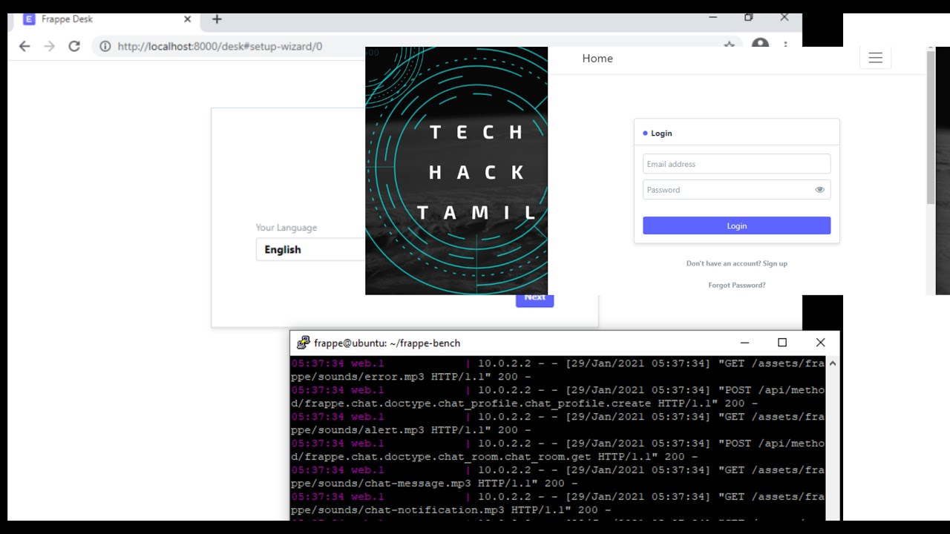
Task: Open a new browser tab
Action: click(x=217, y=19)
